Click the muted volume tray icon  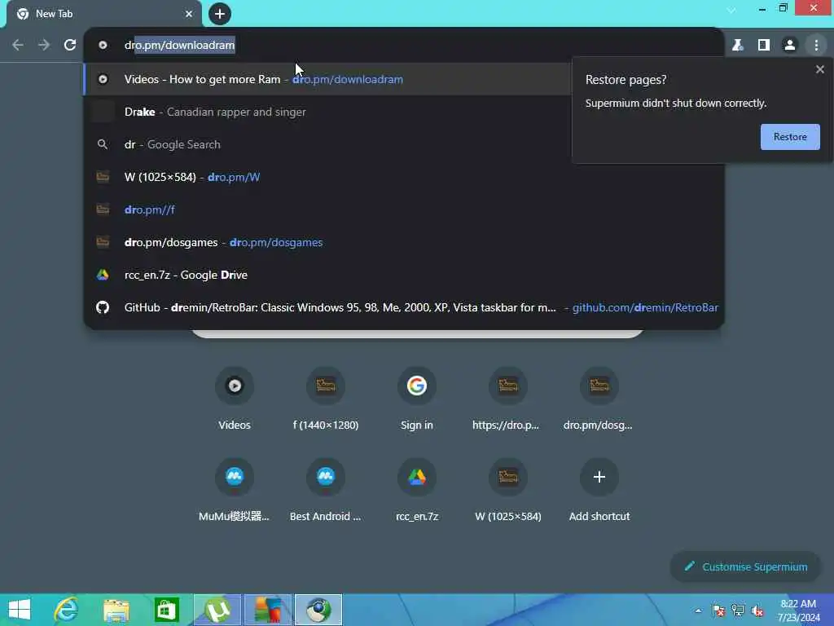coord(757,611)
